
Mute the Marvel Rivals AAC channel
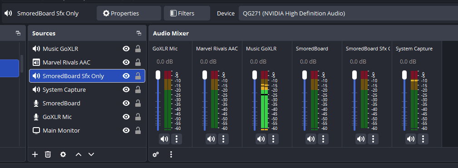pyautogui.click(x=211, y=139)
